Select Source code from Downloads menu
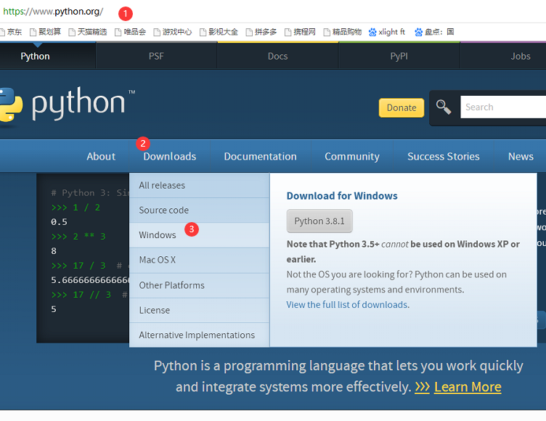Screen dimensions: 546x421 [199, 210]
